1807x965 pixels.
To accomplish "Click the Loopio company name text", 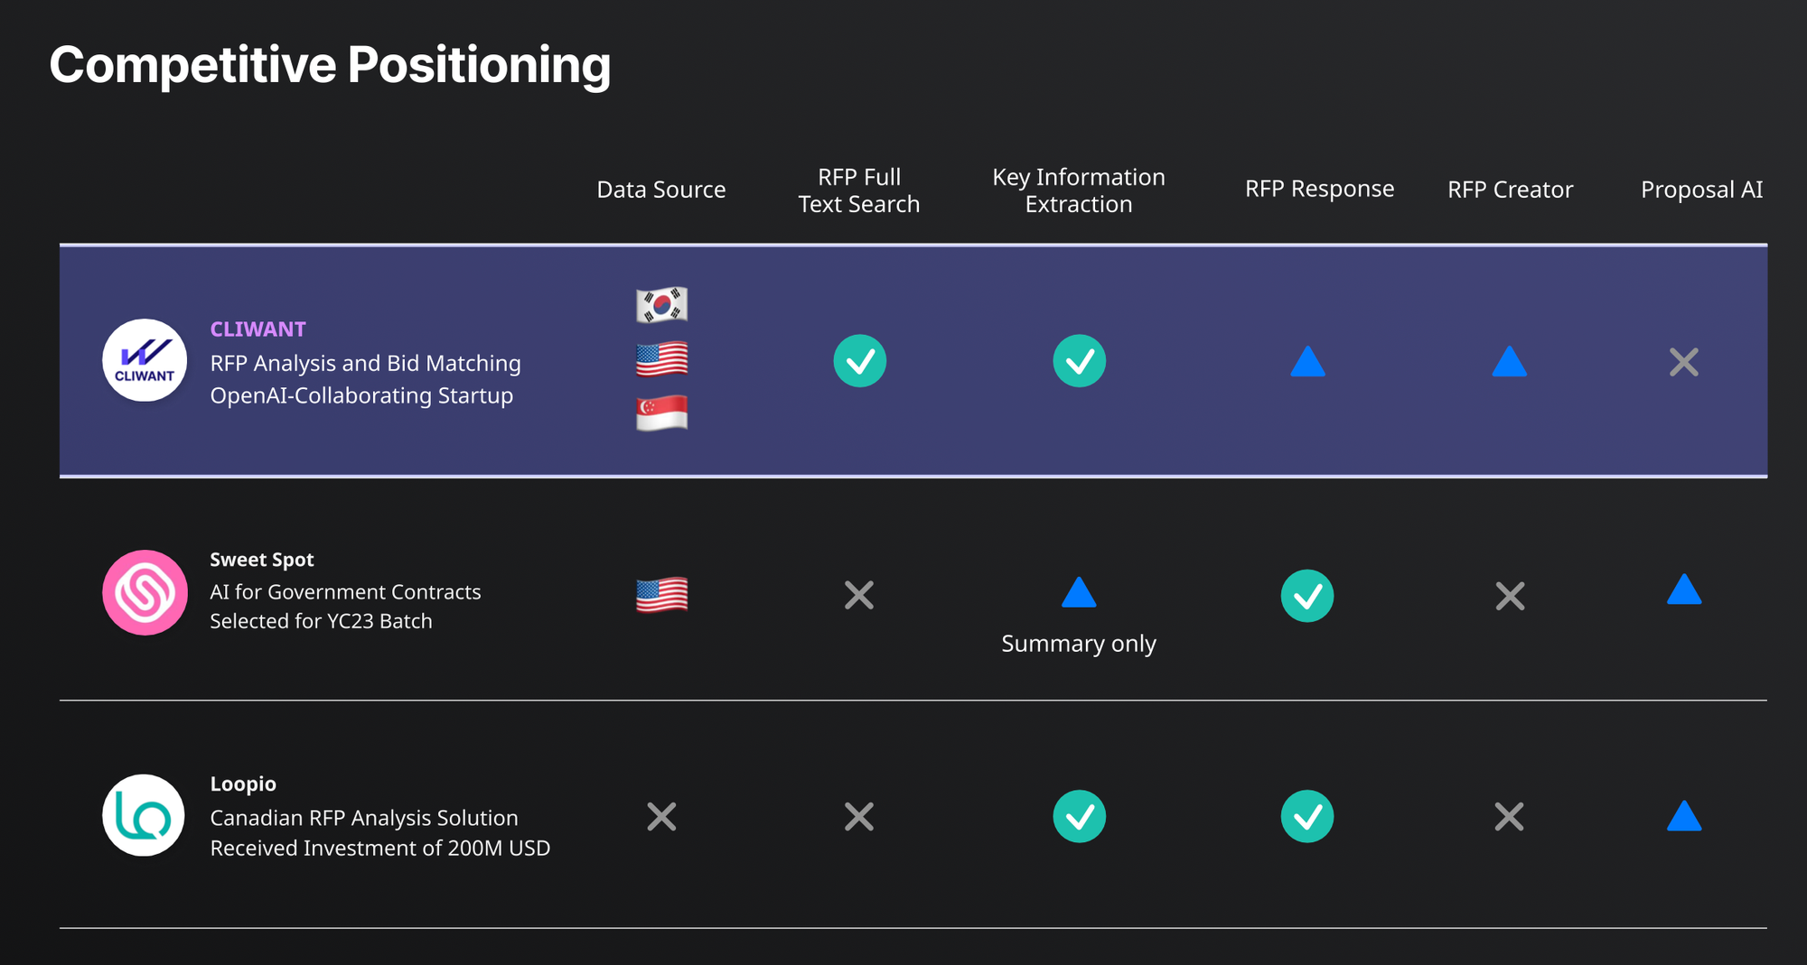I will 243,784.
